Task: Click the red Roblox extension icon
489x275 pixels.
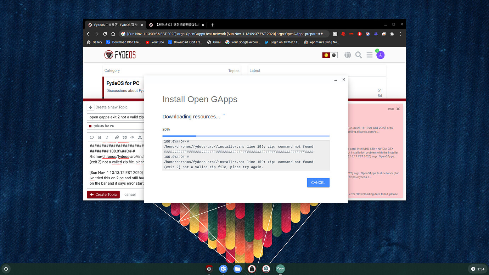Action: (x=343, y=34)
